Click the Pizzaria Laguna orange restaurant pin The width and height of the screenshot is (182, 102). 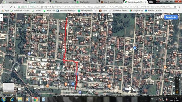[47, 86]
